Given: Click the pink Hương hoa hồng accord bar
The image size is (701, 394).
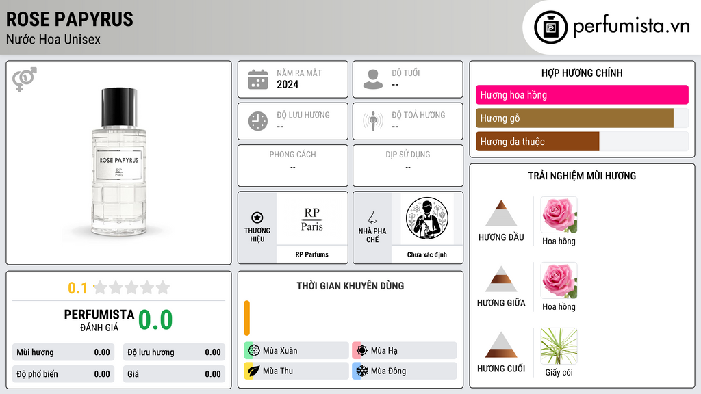Looking at the screenshot, I should pos(582,94).
